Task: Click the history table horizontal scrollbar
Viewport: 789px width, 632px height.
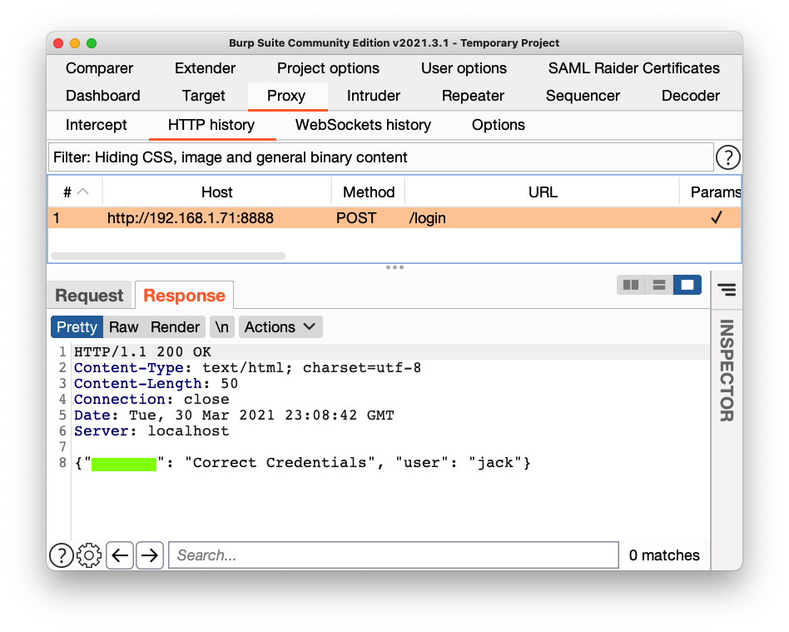Action: tap(168, 256)
